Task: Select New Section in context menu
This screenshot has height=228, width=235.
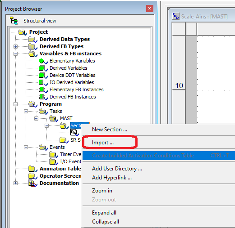Action: (x=110, y=130)
